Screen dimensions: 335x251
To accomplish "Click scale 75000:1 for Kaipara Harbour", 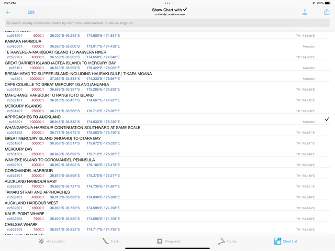I will (x=38, y=46).
